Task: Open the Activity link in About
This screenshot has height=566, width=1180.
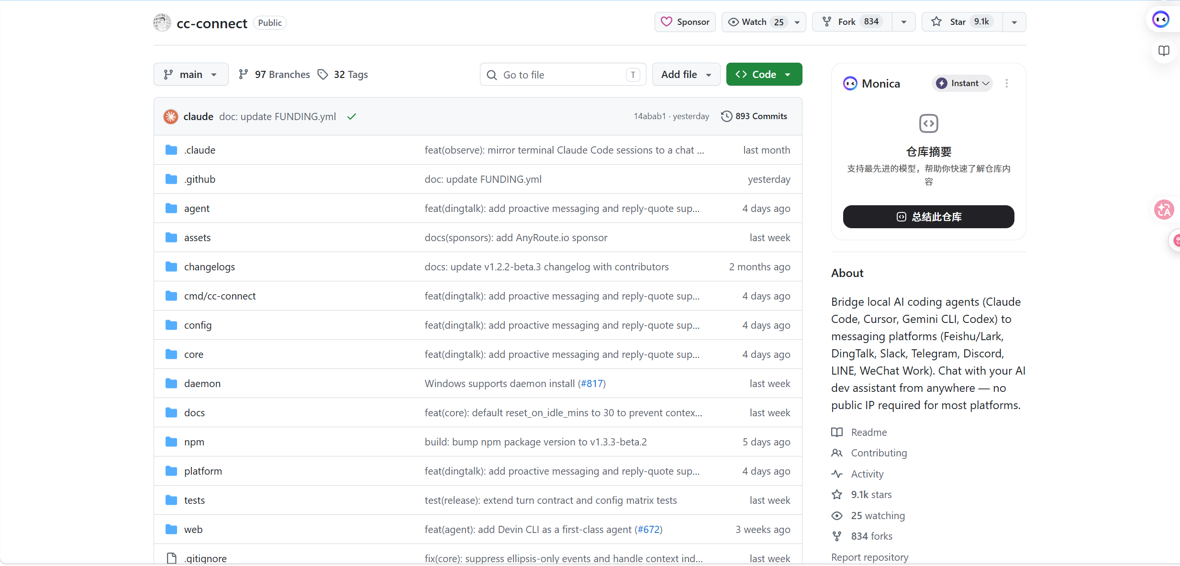Action: [867, 474]
